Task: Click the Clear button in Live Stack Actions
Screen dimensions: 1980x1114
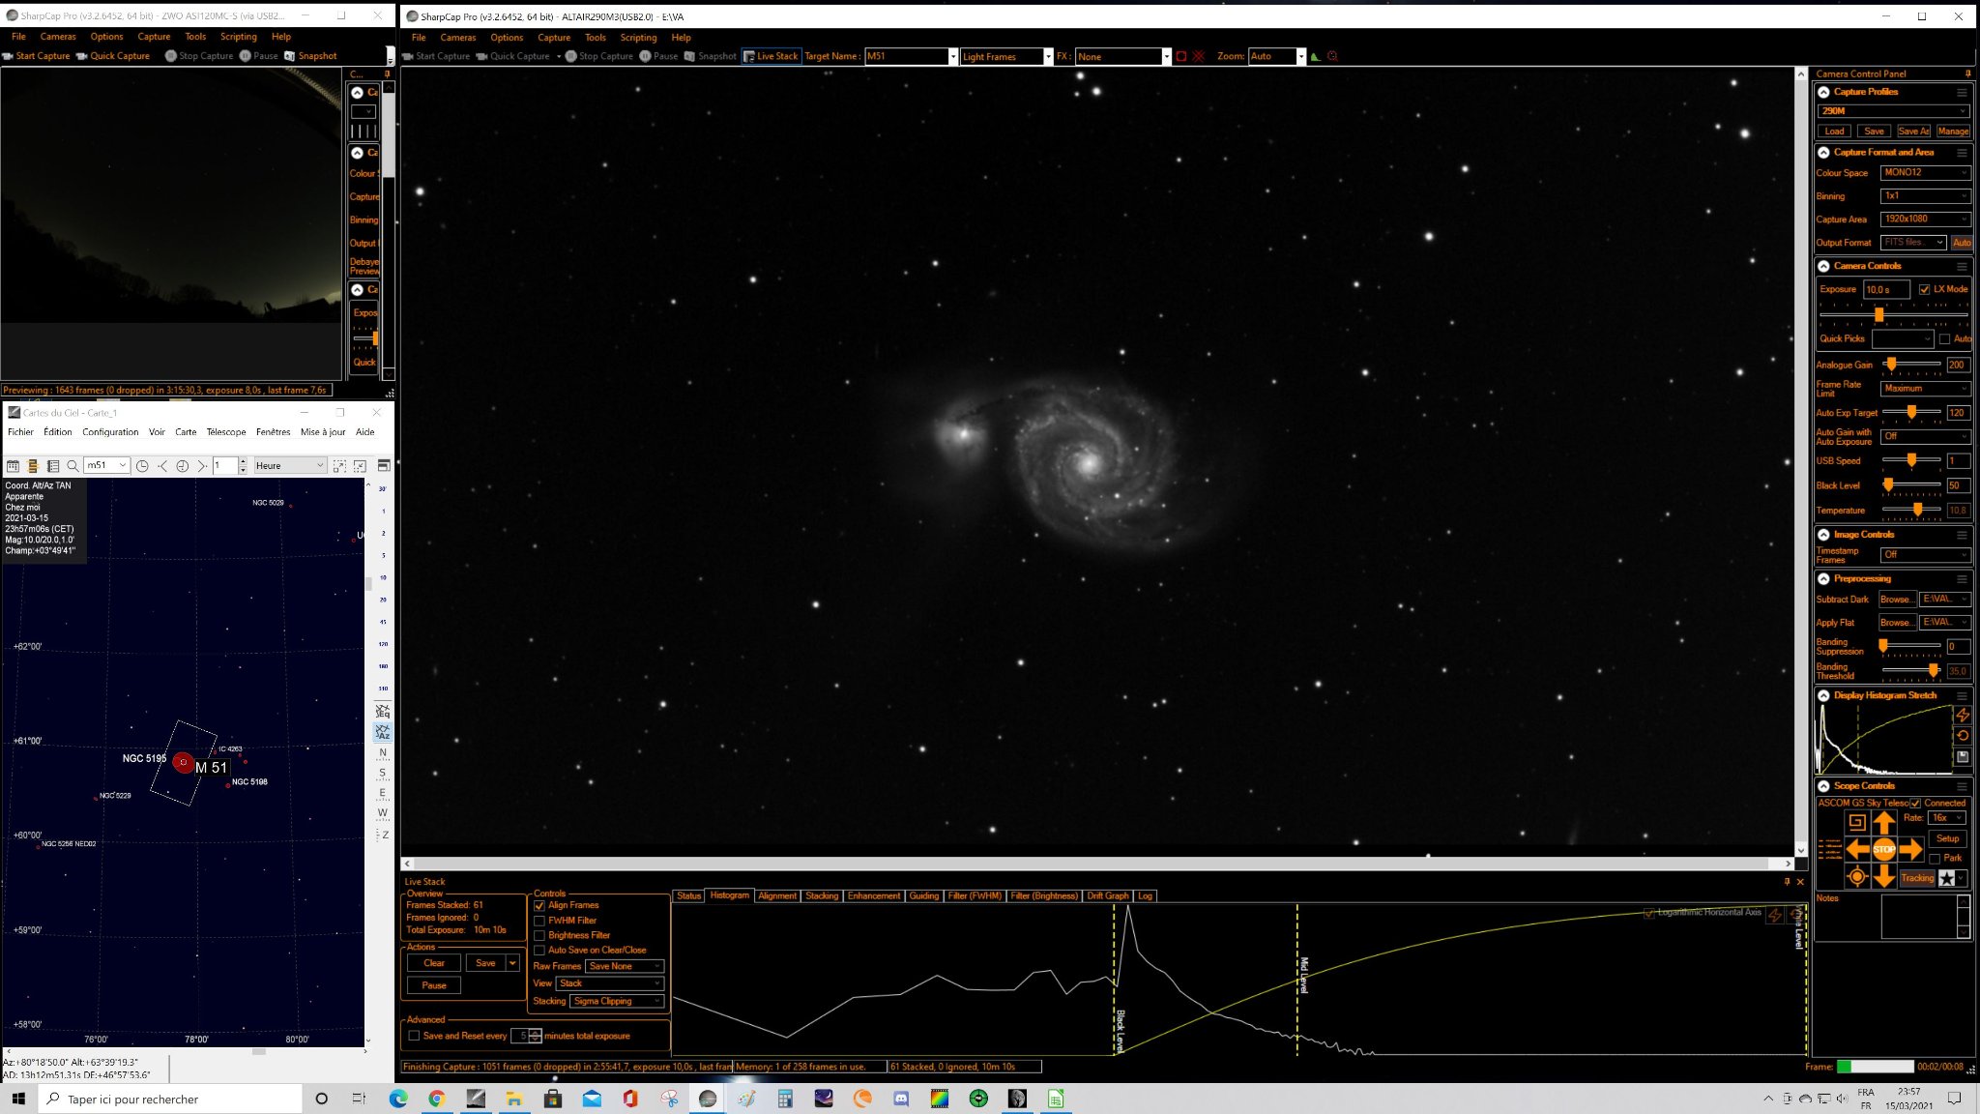Action: click(434, 963)
